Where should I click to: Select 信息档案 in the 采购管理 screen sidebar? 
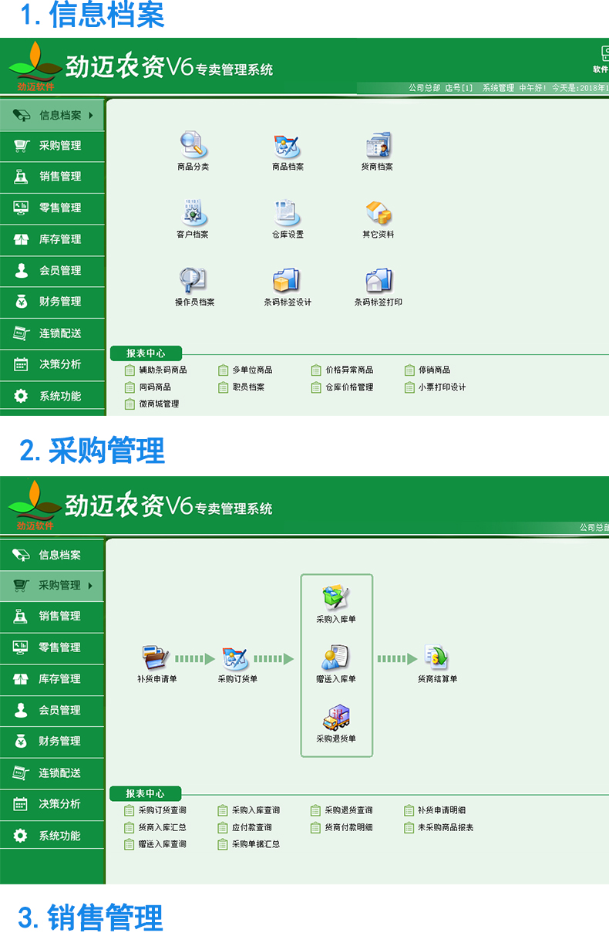52,555
